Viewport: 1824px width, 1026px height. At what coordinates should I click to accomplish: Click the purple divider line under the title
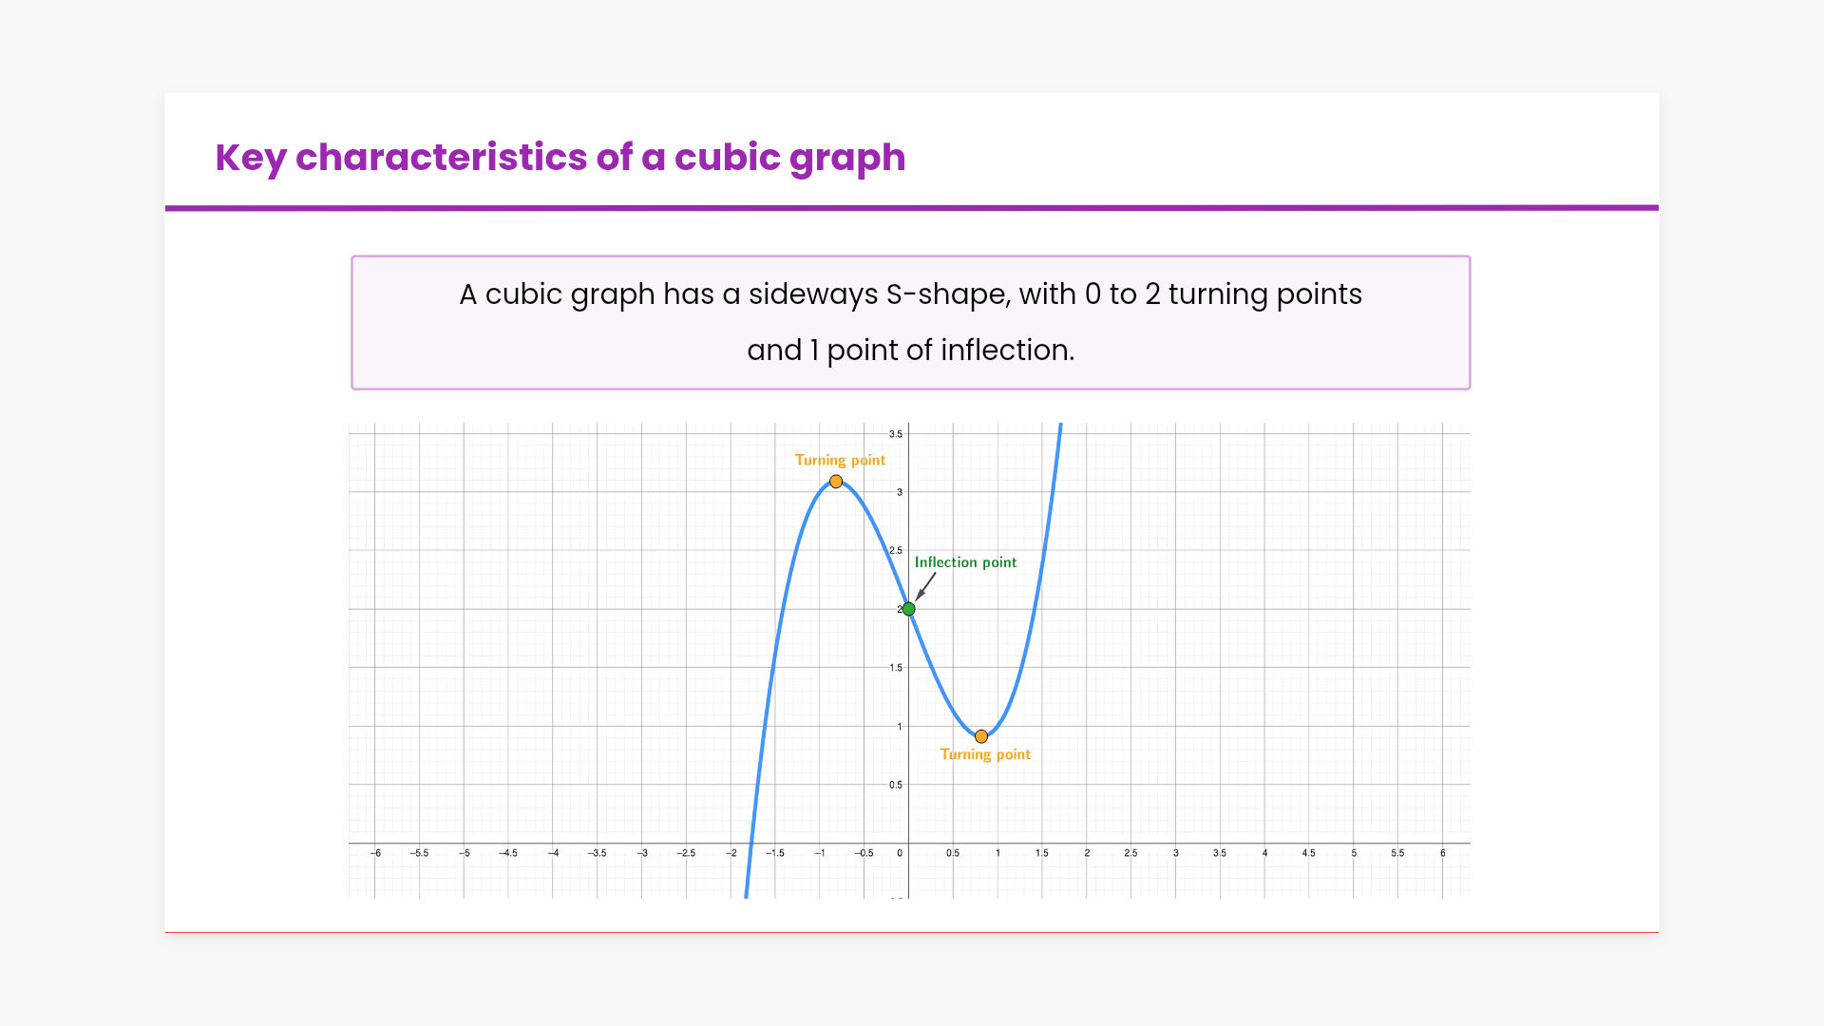coord(911,207)
